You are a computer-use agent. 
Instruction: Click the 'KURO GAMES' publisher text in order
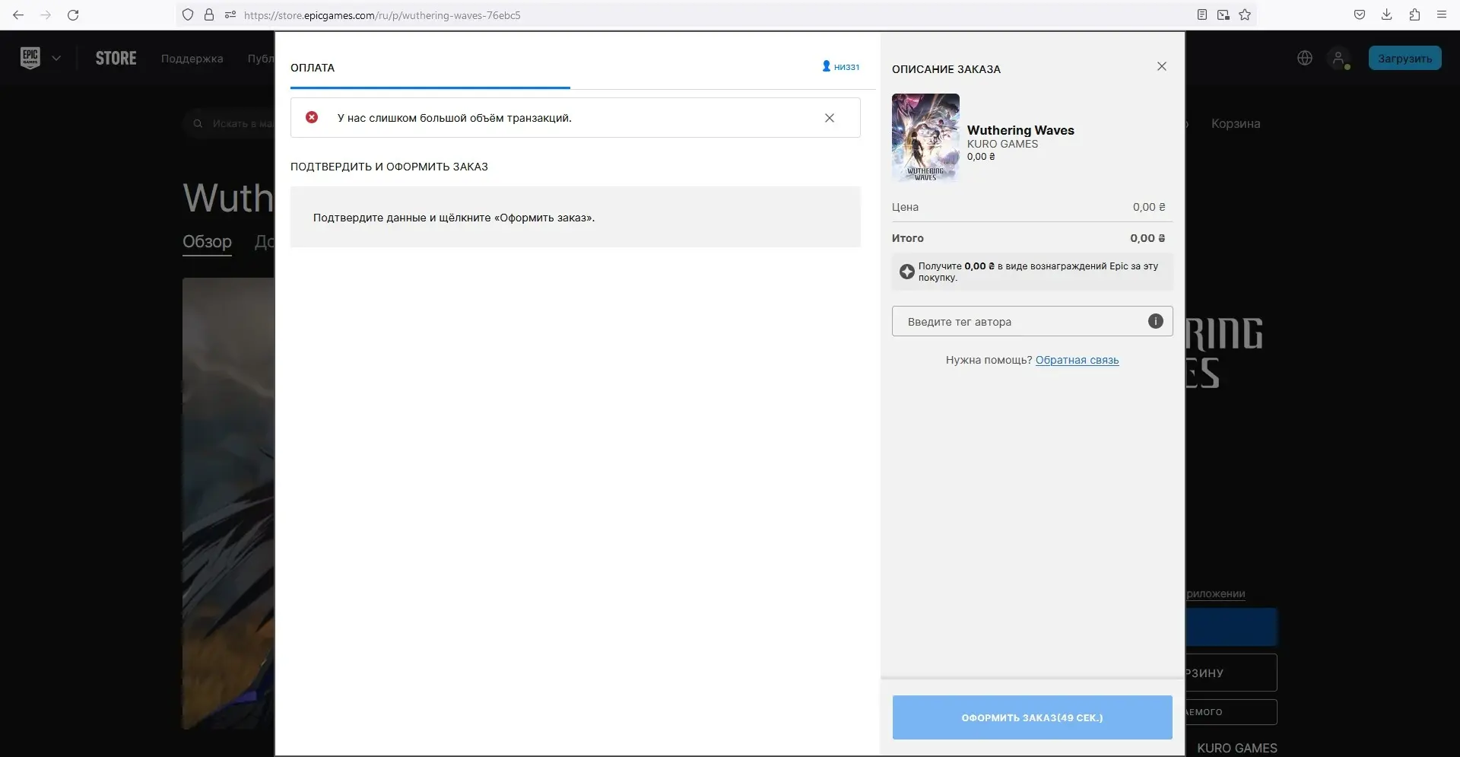pyautogui.click(x=1002, y=144)
